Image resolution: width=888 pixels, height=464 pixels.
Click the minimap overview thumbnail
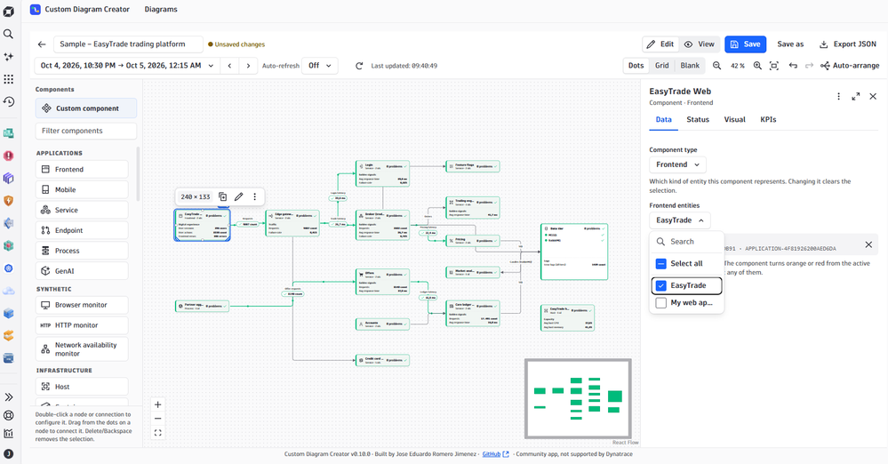[578, 398]
